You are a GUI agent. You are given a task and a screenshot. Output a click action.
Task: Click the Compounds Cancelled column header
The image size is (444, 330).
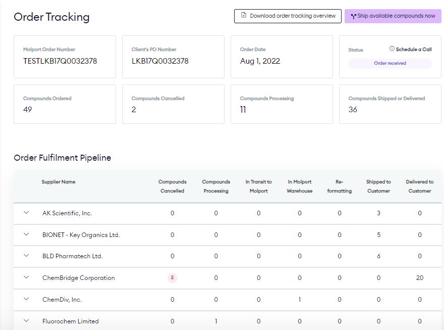click(172, 186)
